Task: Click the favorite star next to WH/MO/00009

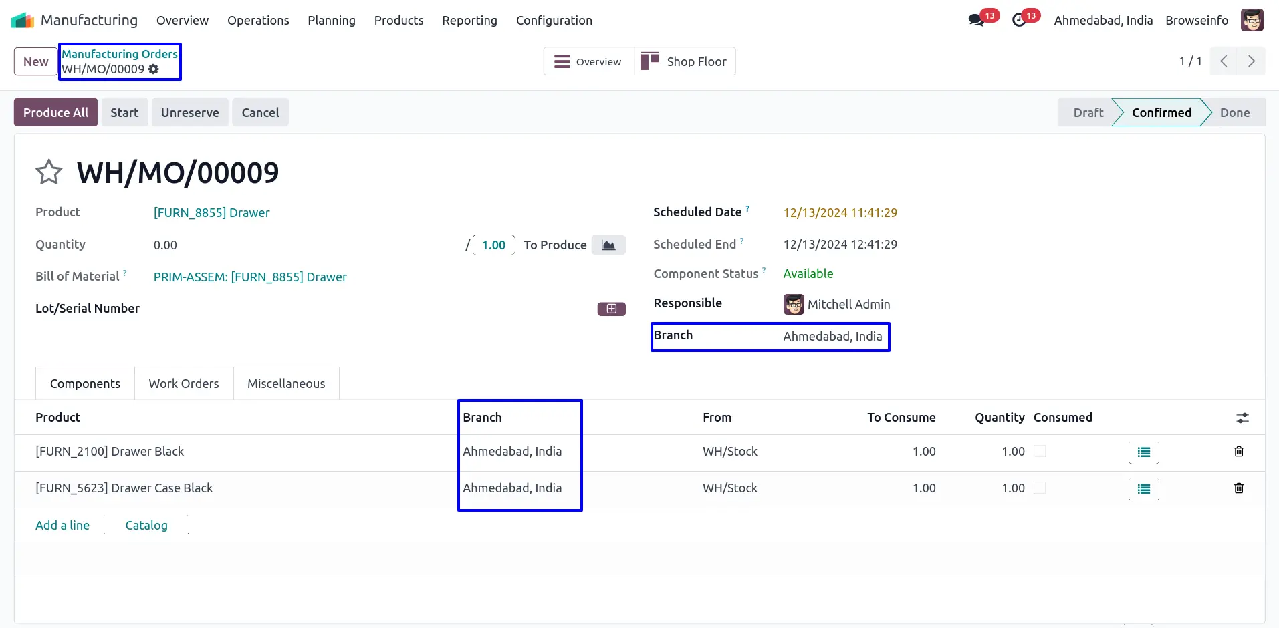Action: (49, 172)
